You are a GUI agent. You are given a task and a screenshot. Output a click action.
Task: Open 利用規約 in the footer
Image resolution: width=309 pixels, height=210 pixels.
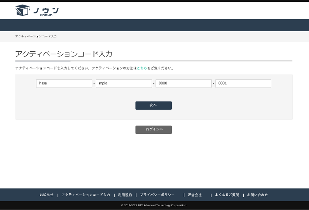(x=125, y=195)
